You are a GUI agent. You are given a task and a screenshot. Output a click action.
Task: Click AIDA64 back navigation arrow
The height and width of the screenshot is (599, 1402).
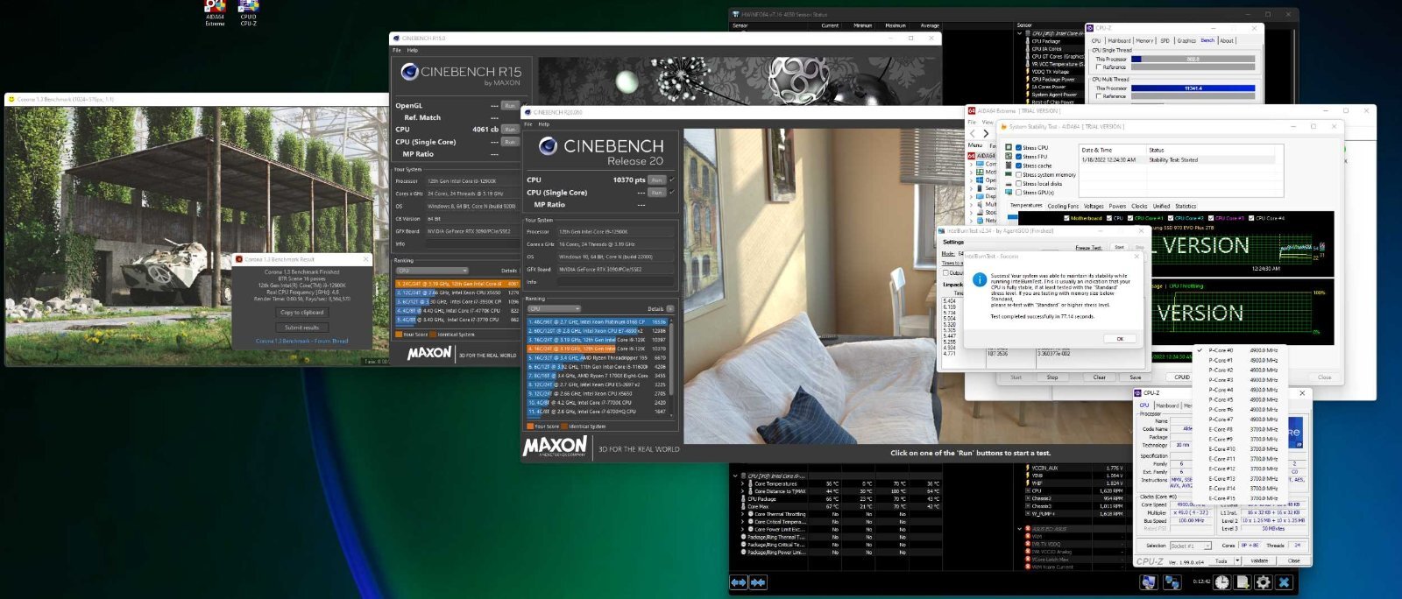tap(974, 133)
